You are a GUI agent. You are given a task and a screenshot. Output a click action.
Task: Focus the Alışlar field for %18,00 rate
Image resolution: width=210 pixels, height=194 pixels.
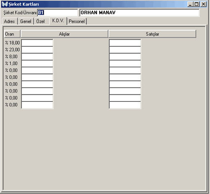pos(37,43)
